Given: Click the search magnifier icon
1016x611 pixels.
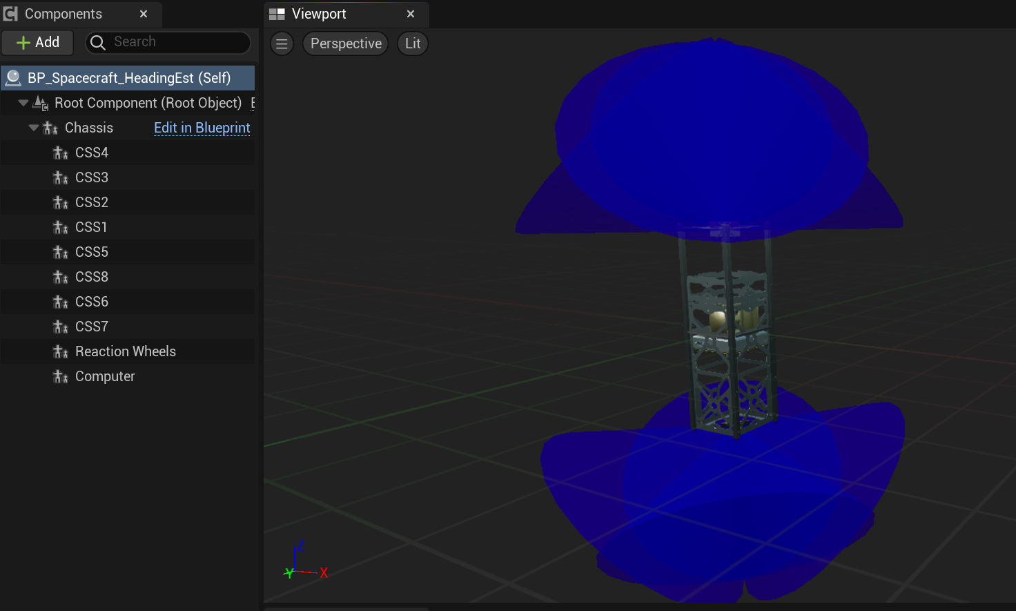Looking at the screenshot, I should (98, 43).
